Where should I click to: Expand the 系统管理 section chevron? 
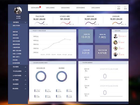[26, 84]
